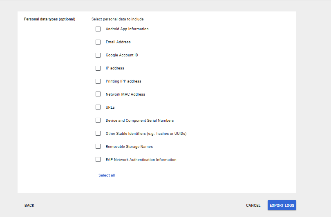Click the Select all link
This screenshot has width=331, height=217.
pos(107,175)
